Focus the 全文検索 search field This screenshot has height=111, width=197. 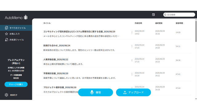coord(179,15)
